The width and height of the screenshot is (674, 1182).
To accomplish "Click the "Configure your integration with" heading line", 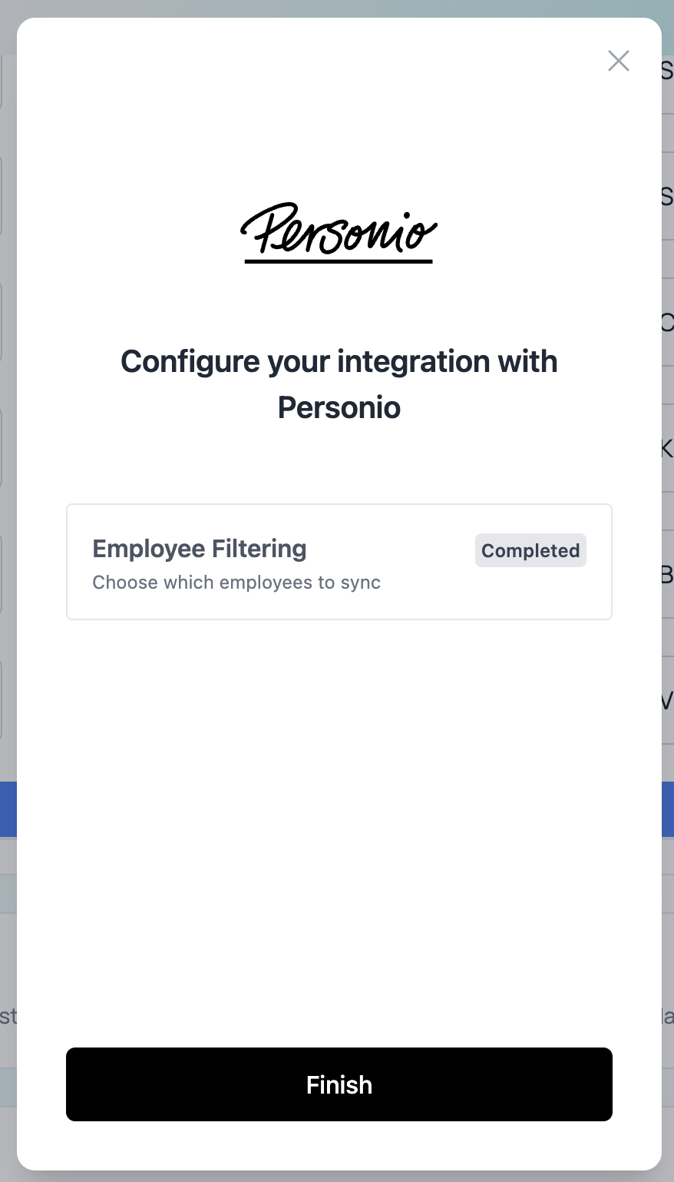I will tap(339, 361).
